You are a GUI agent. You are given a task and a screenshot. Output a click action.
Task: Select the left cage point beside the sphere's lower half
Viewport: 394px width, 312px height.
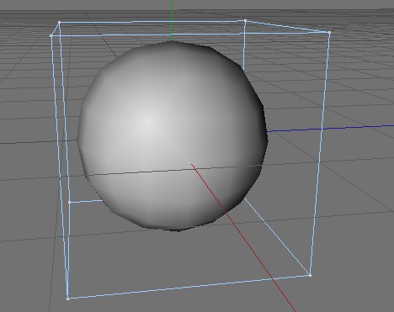tap(70, 202)
